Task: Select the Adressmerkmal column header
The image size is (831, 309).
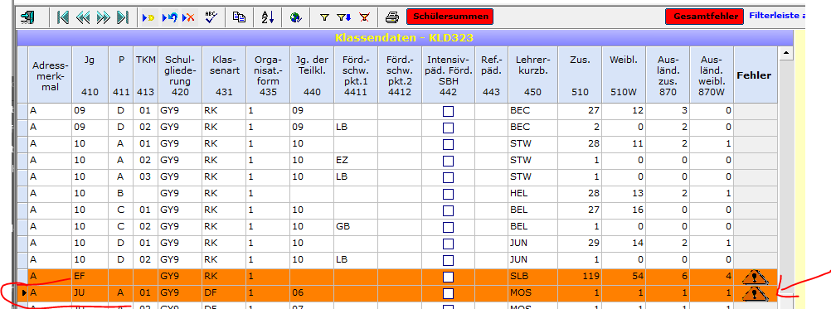Action: click(x=50, y=75)
